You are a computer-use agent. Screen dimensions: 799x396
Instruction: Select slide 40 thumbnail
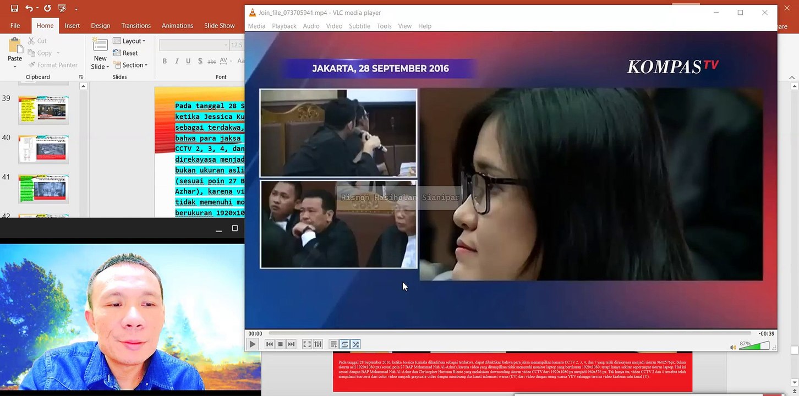pyautogui.click(x=43, y=149)
